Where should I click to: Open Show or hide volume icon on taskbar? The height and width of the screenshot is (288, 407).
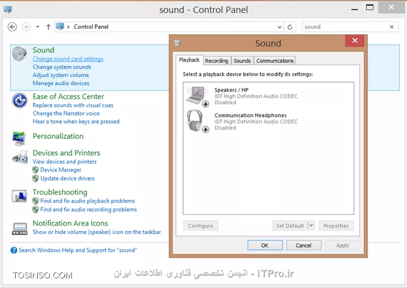[x=97, y=232]
